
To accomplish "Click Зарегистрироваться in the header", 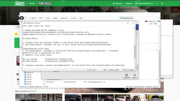I will [x=144, y=3].
